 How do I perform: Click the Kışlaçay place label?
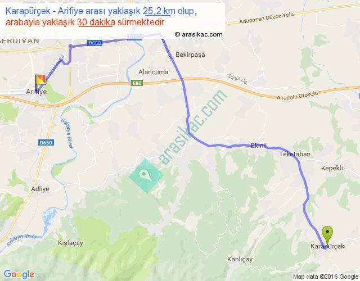(x=70, y=243)
